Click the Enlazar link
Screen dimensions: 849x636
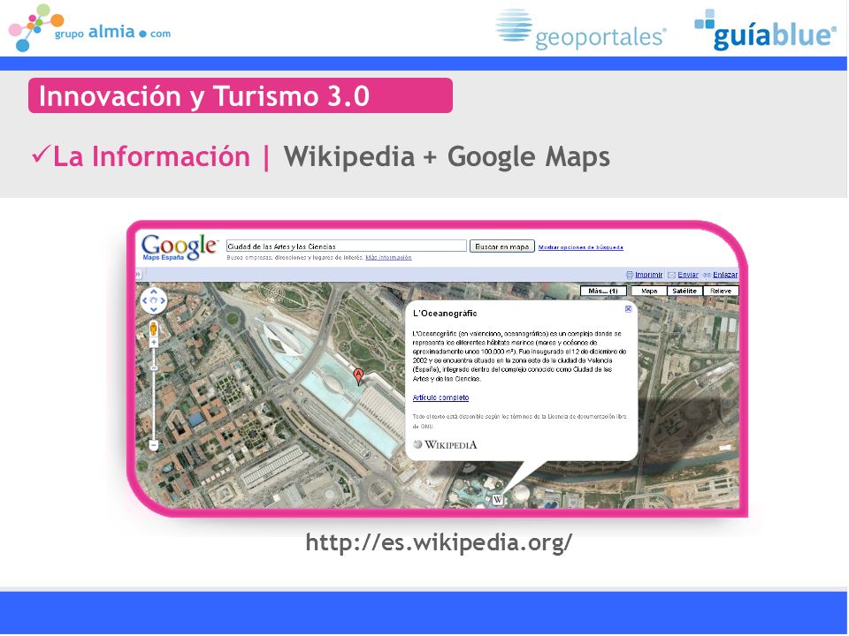[725, 275]
